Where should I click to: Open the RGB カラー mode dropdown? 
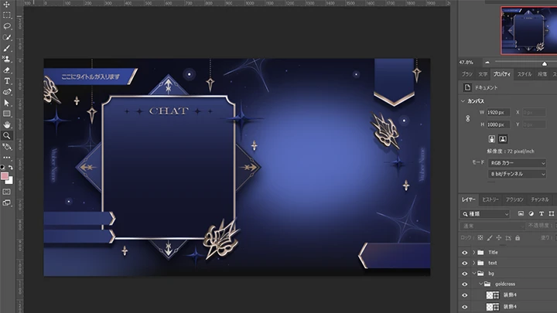coord(516,163)
